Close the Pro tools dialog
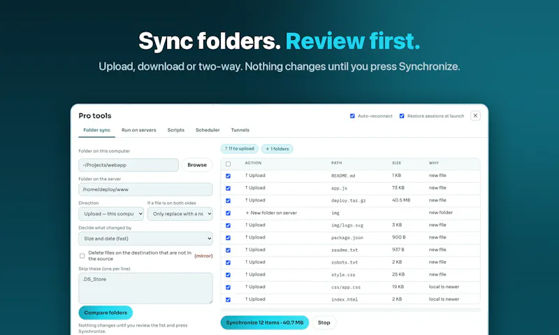 pyautogui.click(x=475, y=115)
